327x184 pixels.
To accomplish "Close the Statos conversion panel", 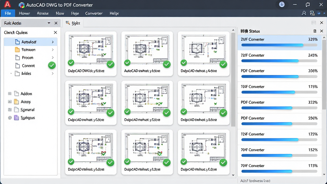I will tap(322, 31).
